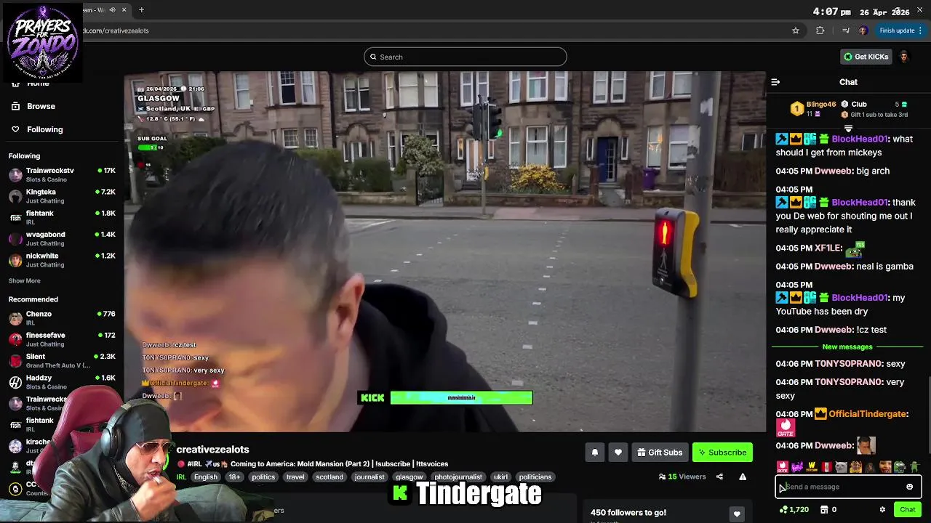Open the Browse section in sidebar
Viewport: 931px width, 523px height.
coord(41,106)
